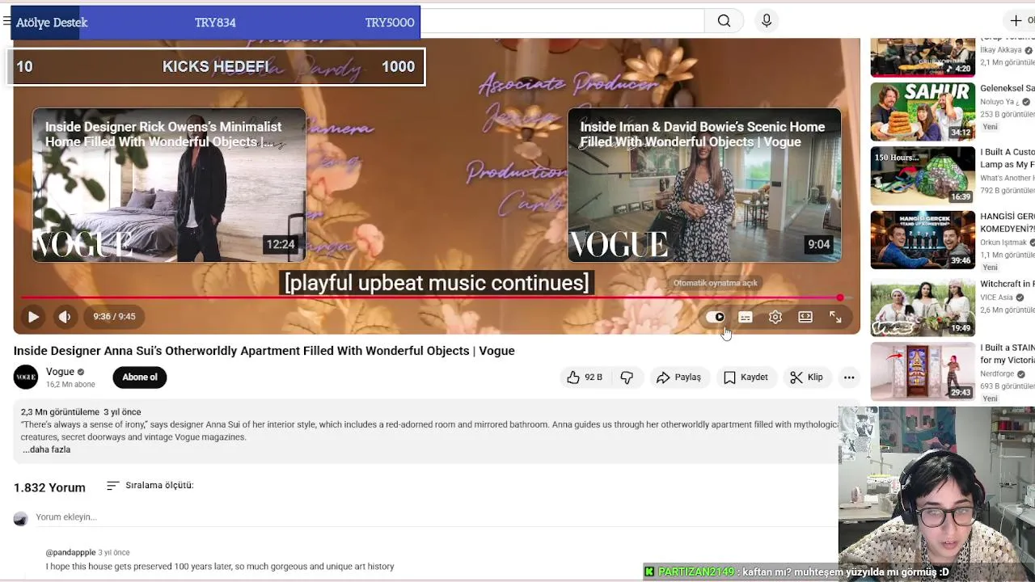Click the 1.832 Yorum comments heading
Image resolution: width=1035 pixels, height=582 pixels.
tap(49, 487)
